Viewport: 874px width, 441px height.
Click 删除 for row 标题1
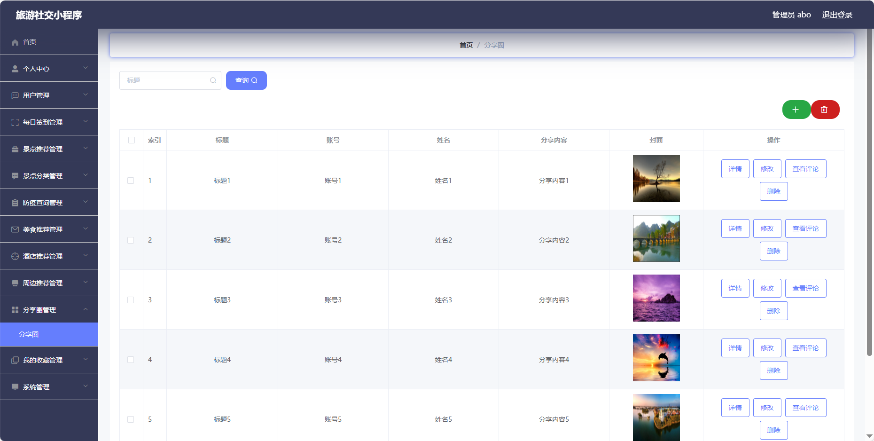(774, 191)
